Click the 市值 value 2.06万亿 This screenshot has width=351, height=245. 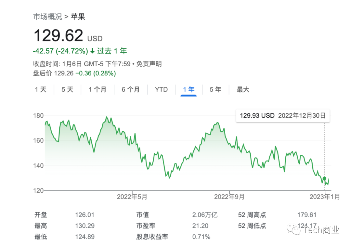coord(205,215)
